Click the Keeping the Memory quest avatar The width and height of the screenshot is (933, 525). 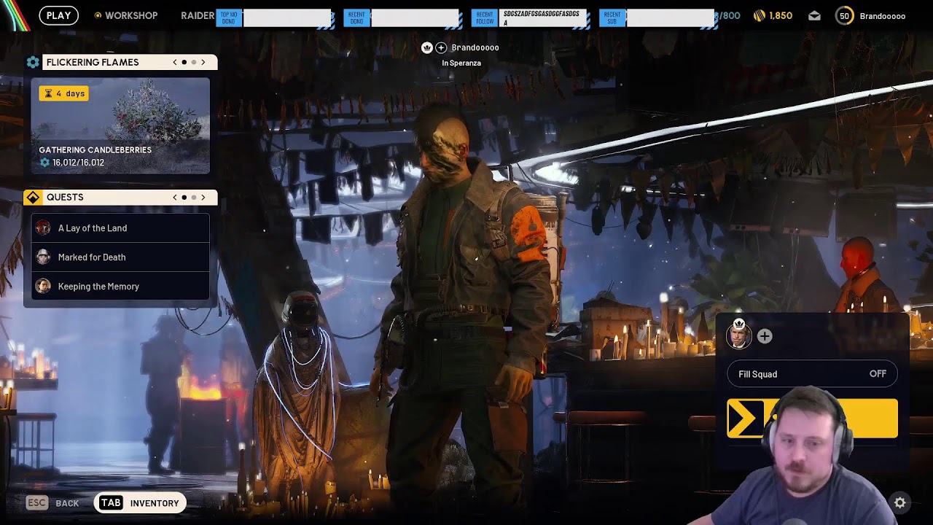point(44,287)
